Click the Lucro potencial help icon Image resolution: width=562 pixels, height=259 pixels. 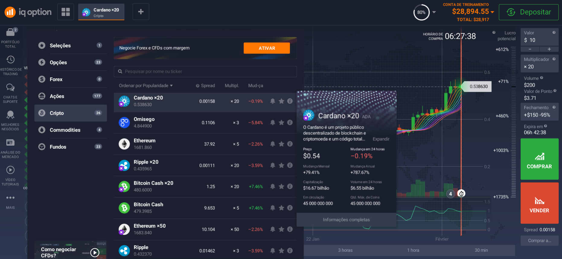(494, 33)
